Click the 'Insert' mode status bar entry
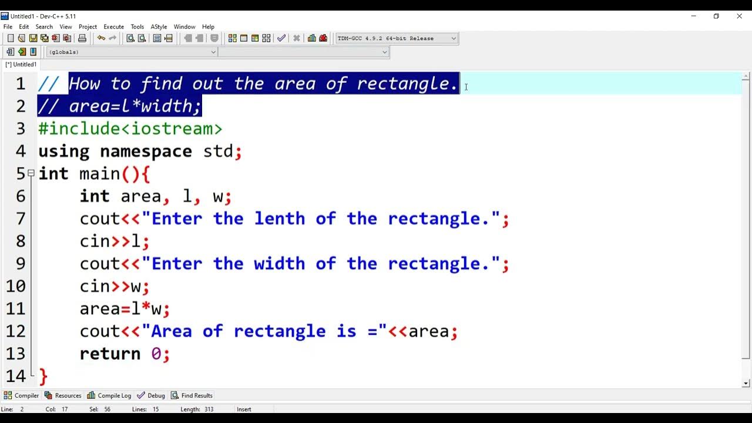The height and width of the screenshot is (423, 752). coord(244,409)
